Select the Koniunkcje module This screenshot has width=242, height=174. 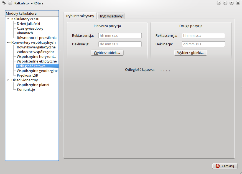click(26, 89)
